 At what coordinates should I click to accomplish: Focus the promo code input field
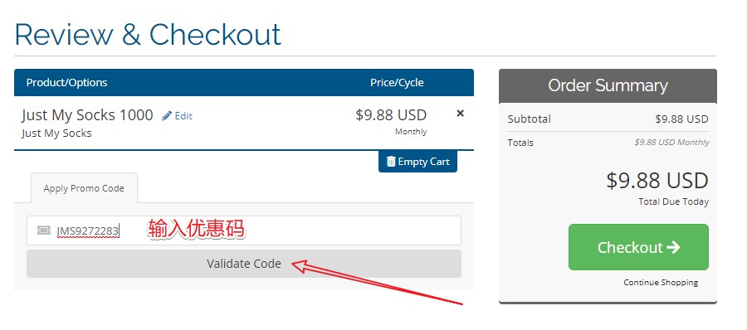click(x=244, y=231)
